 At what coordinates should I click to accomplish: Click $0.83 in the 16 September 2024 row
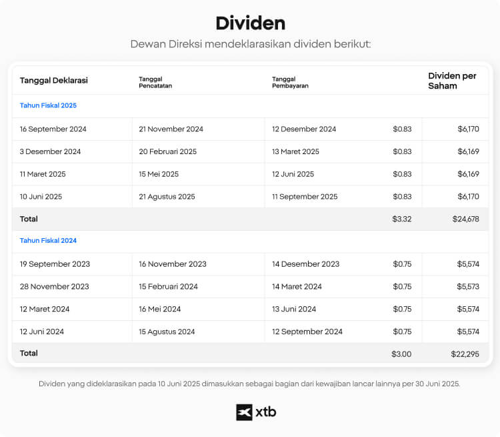coord(402,129)
